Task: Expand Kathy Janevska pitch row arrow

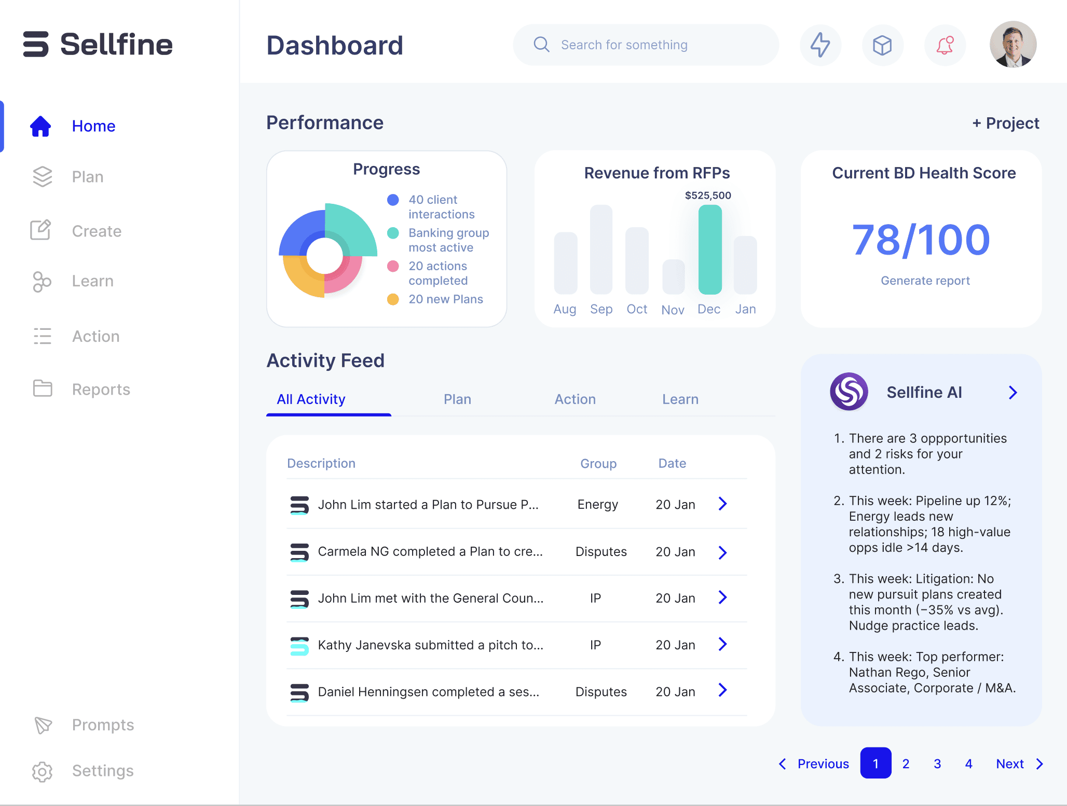Action: tap(722, 644)
